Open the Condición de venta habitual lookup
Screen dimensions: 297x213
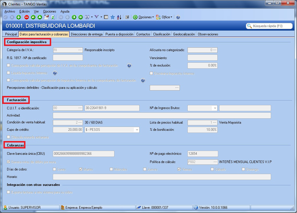point(80,122)
